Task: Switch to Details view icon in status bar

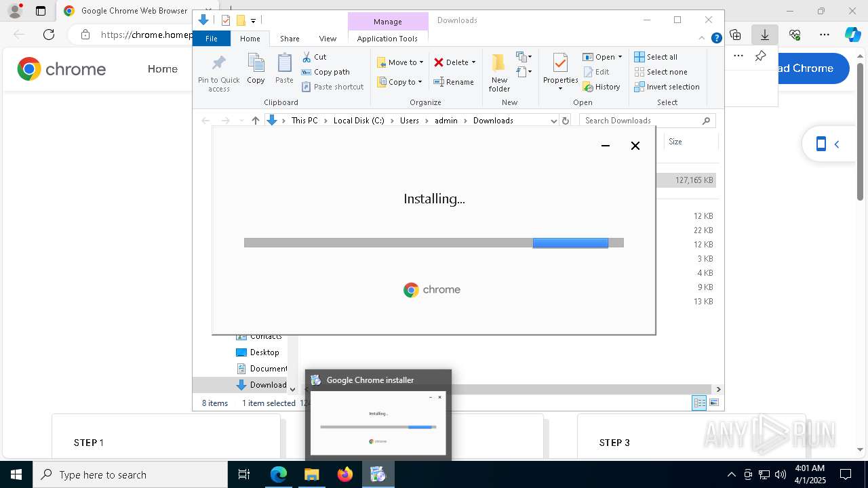Action: point(699,403)
